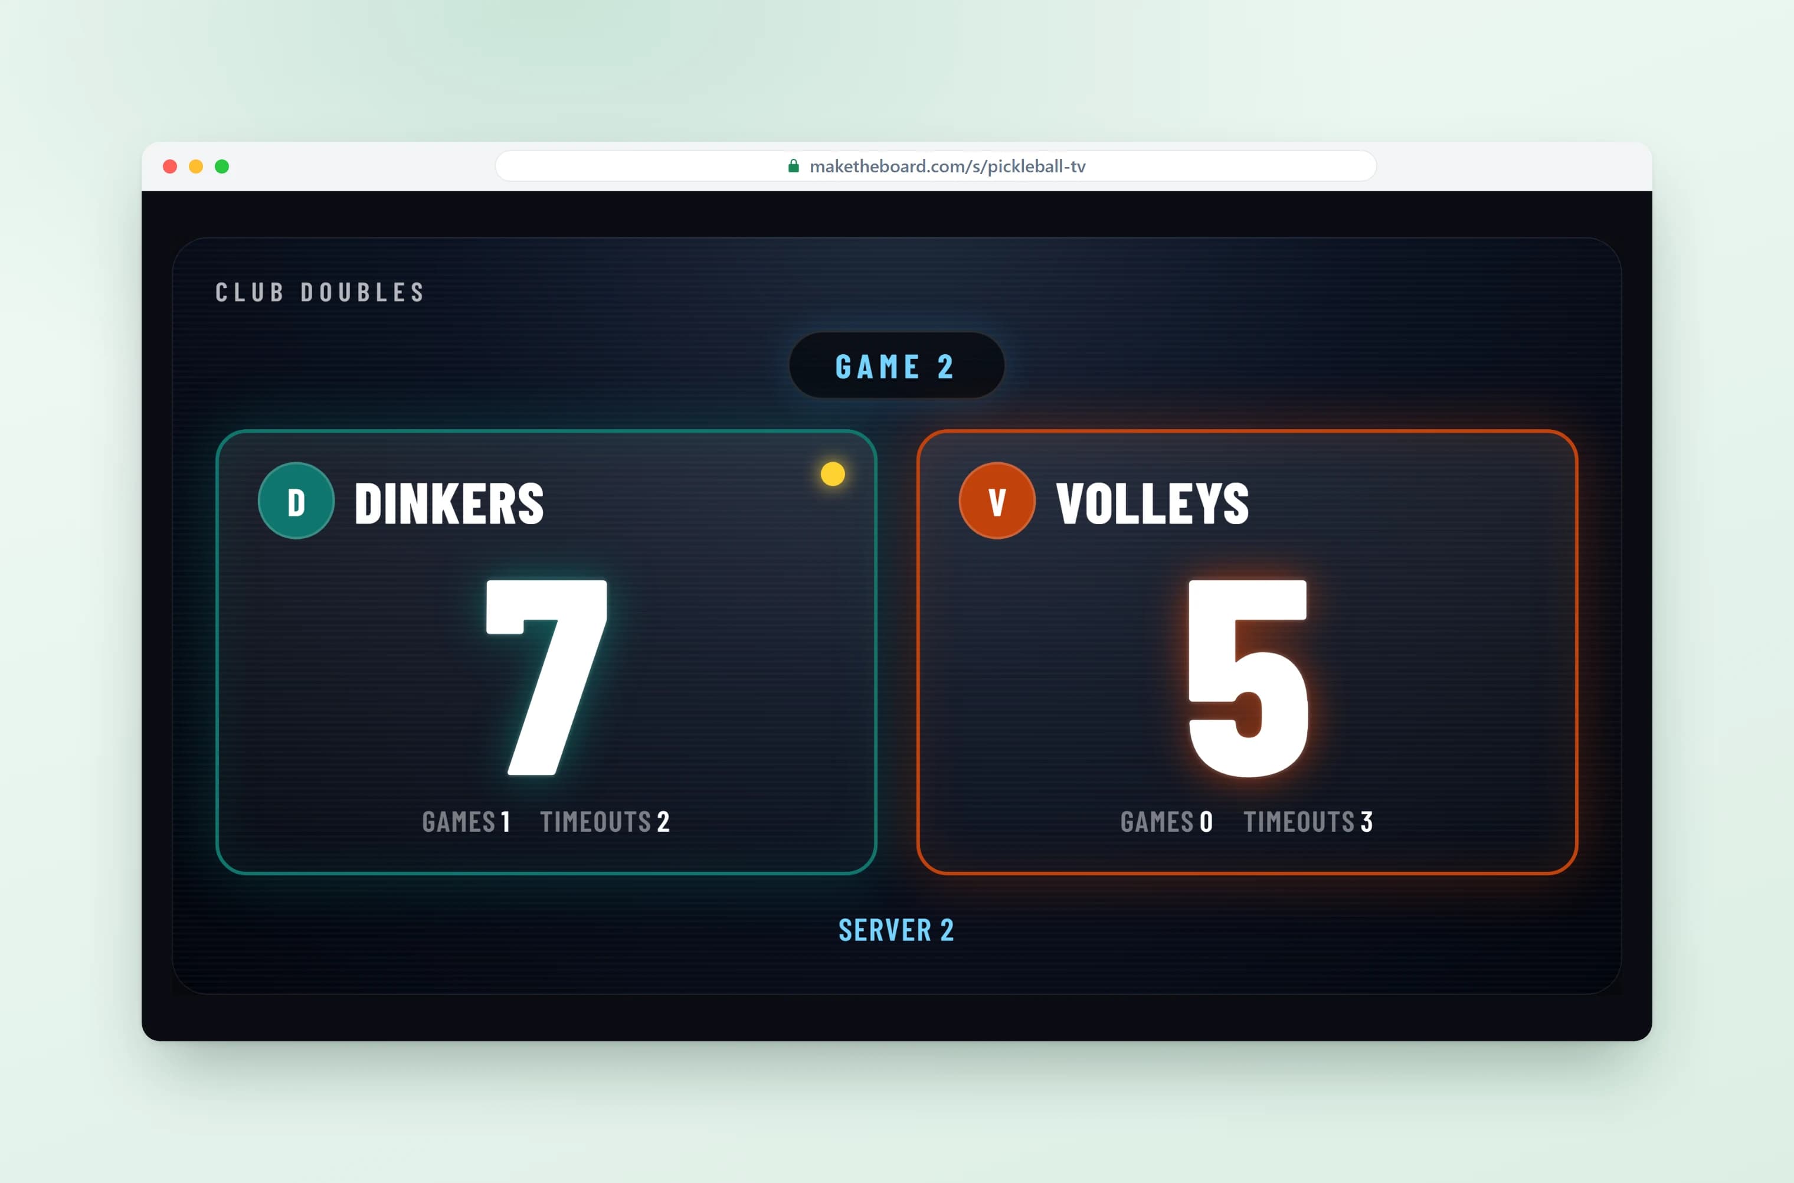
Task: Click the CLUB DOUBLES title
Action: pos(320,293)
